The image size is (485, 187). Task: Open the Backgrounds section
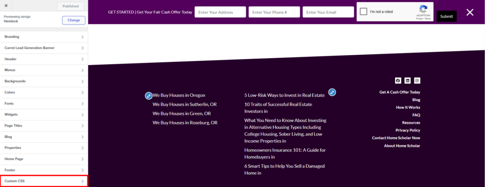click(x=44, y=81)
